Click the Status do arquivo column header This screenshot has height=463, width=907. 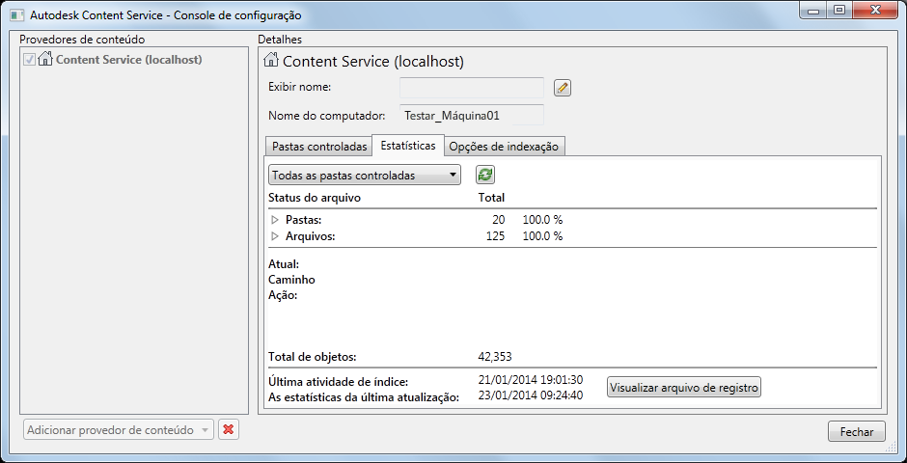coord(315,198)
